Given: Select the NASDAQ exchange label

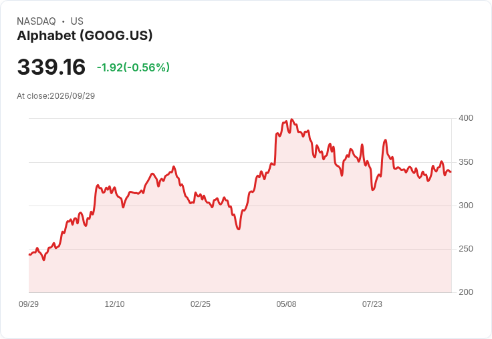Looking at the screenshot, I should (36, 21).
